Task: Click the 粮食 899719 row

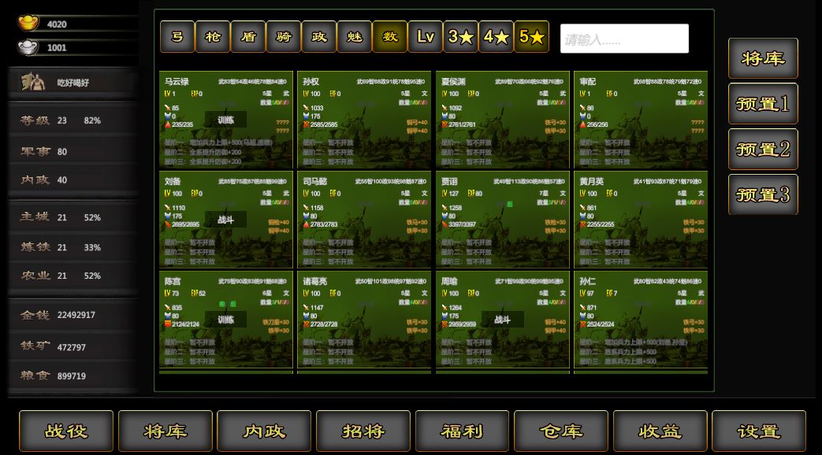Action: click(x=73, y=375)
